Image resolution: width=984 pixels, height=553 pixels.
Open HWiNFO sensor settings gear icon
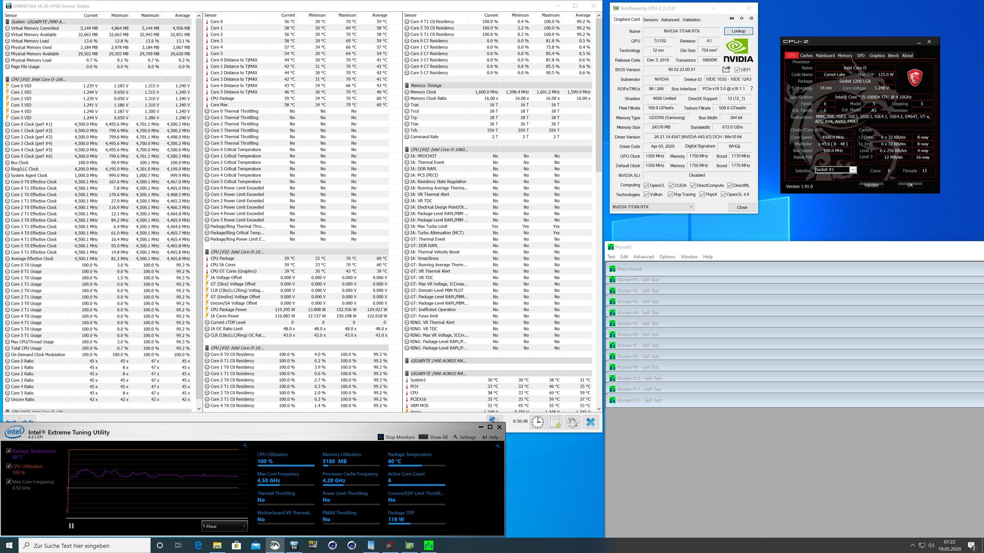point(572,422)
